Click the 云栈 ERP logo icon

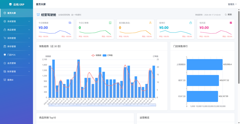click(10, 4)
